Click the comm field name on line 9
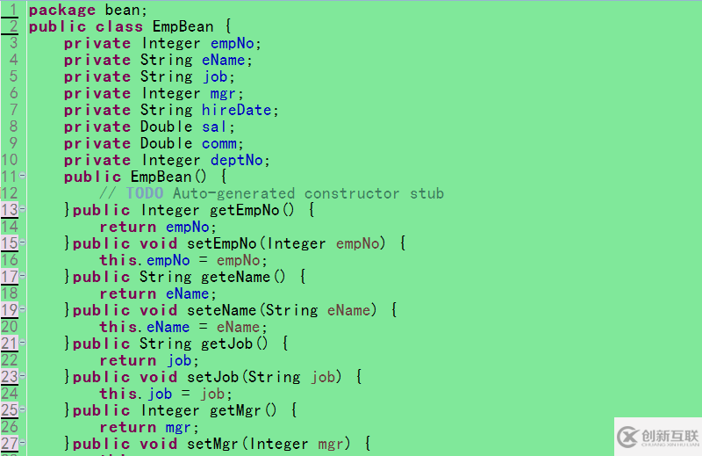The image size is (702, 456). [x=218, y=144]
